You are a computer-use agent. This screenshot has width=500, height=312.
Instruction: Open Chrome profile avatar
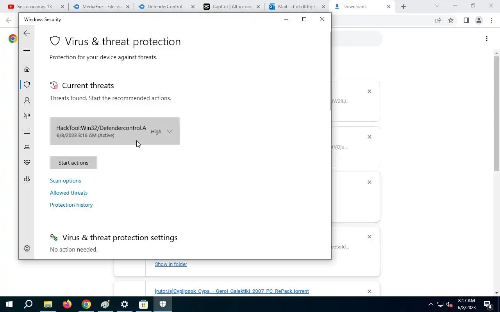point(479,20)
